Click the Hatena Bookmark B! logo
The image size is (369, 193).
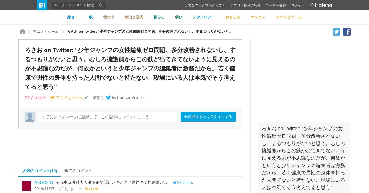click(x=42, y=5)
